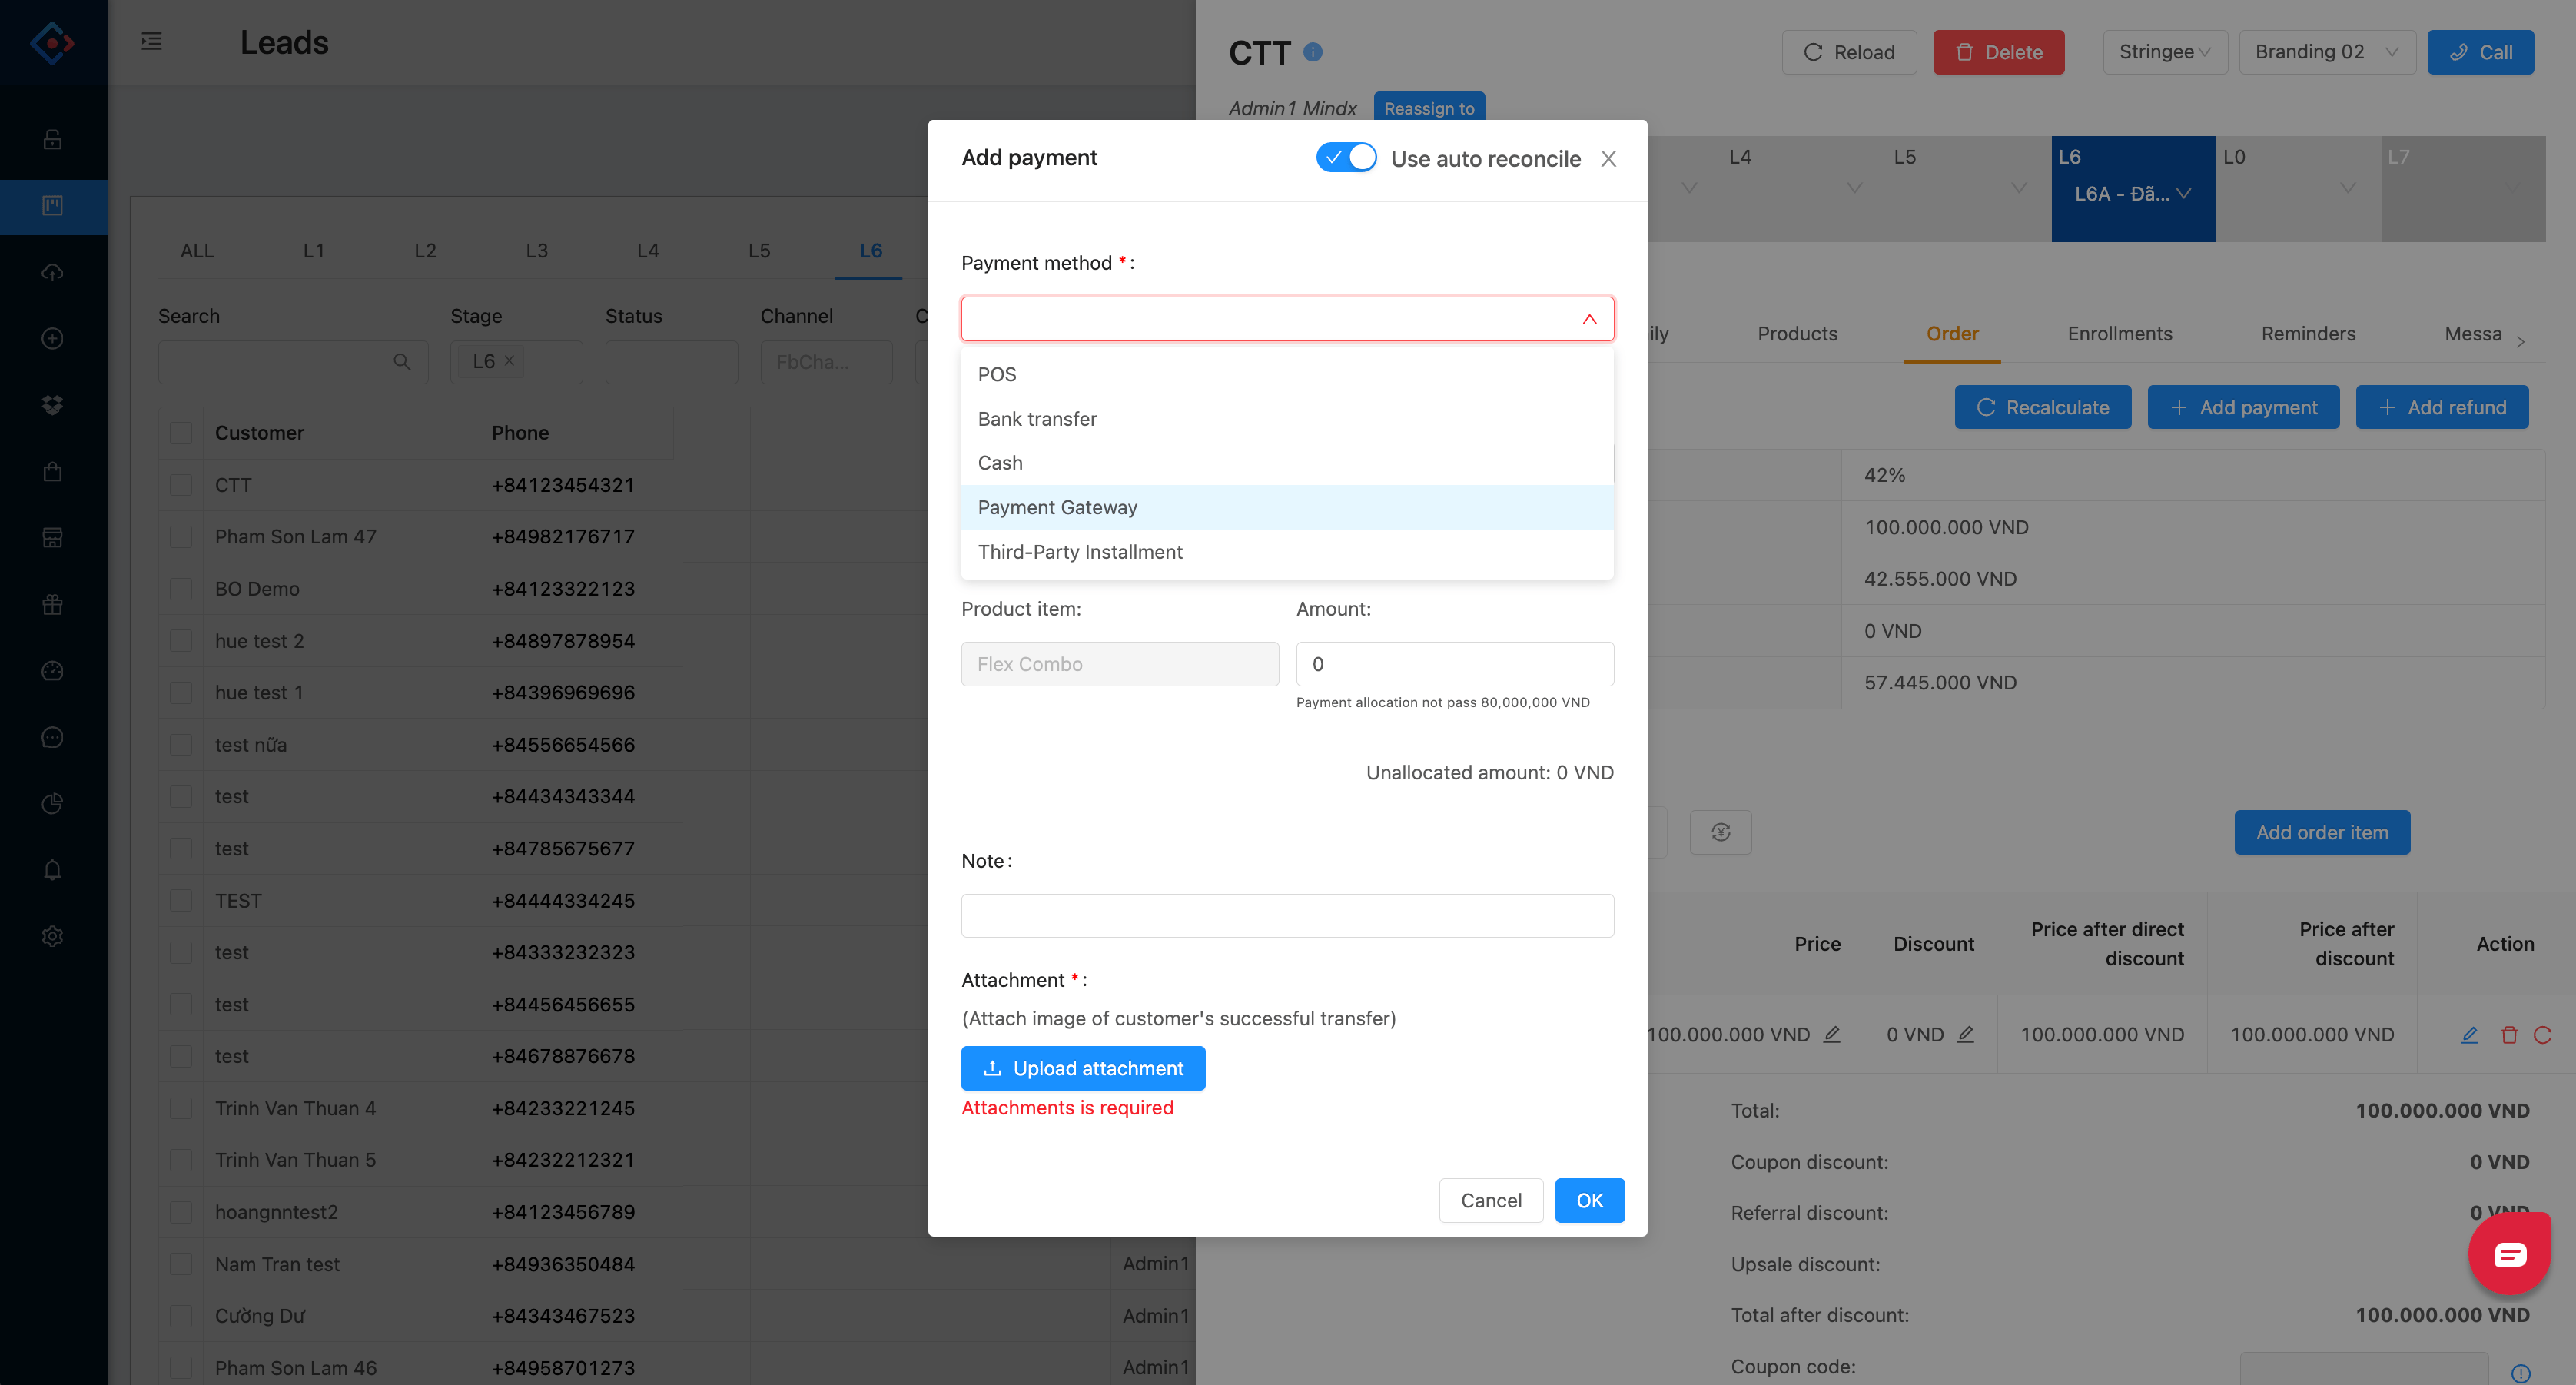This screenshot has width=2576, height=1385.
Task: Tick the select-all checkbox in table header
Action: point(181,433)
